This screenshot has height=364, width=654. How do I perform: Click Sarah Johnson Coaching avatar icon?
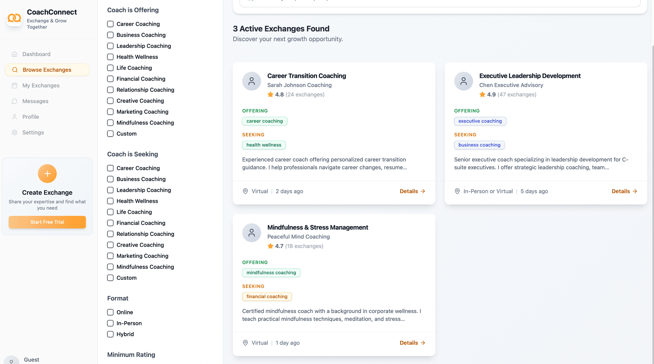(251, 81)
